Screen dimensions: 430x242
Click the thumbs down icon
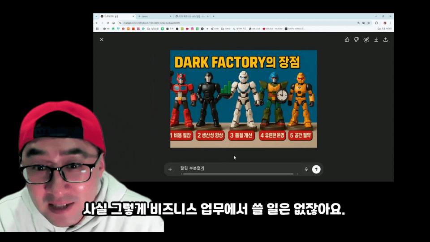[x=356, y=40]
